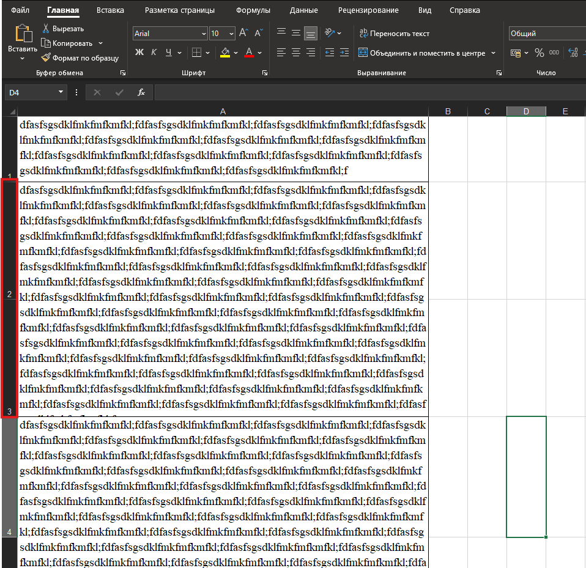Select the Format Painter (Формат по образцу)
Image resolution: width=586 pixels, height=568 pixels.
[80, 58]
